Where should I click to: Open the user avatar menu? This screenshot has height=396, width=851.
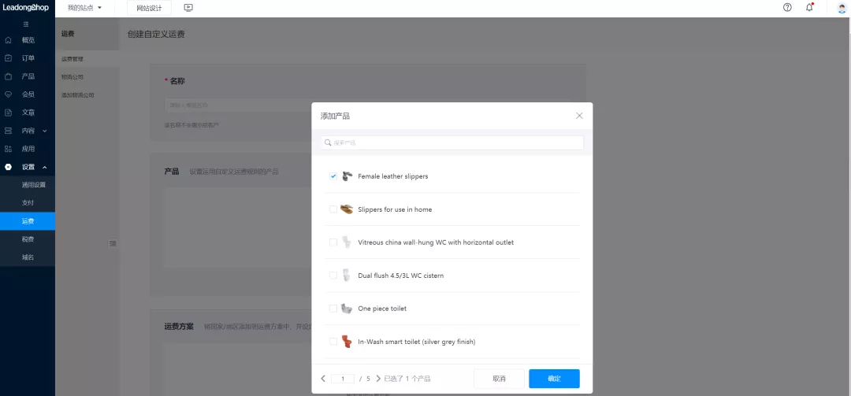(x=842, y=8)
